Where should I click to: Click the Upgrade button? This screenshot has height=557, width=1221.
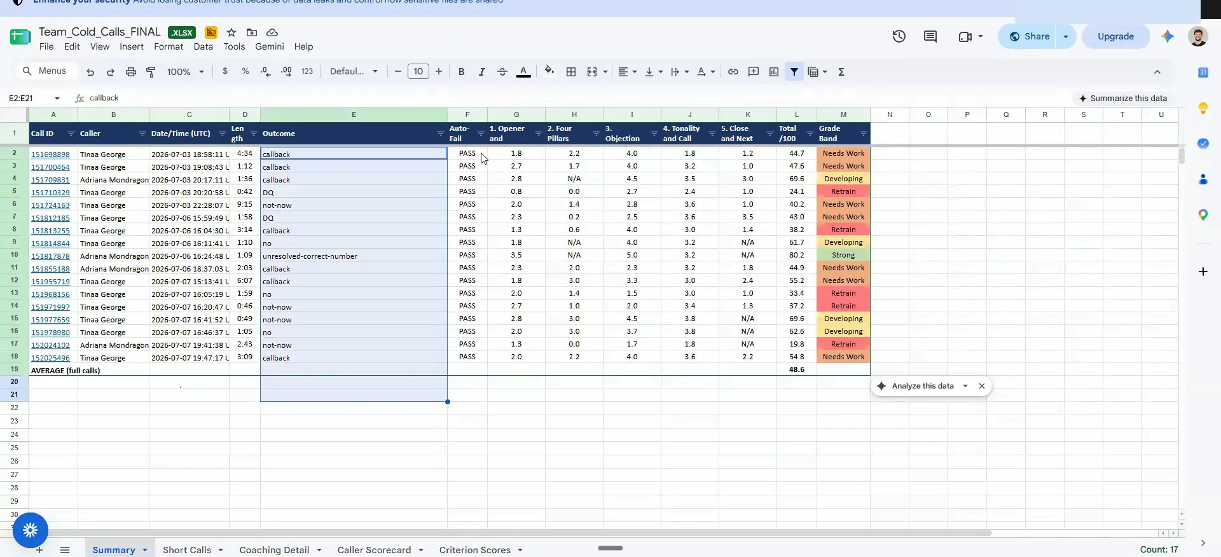pos(1115,36)
